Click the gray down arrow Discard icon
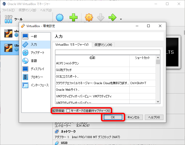185x145 pixels. pos(101,17)
